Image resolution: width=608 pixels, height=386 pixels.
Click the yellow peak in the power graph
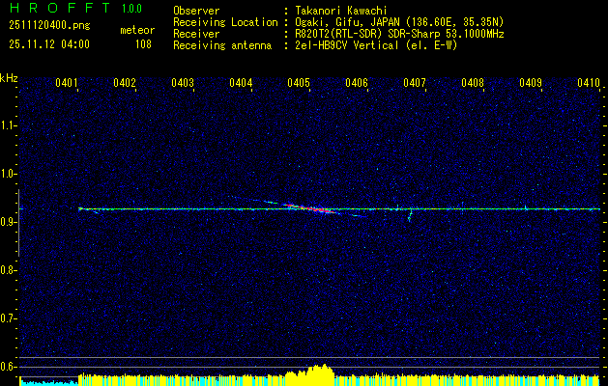[x=322, y=371]
